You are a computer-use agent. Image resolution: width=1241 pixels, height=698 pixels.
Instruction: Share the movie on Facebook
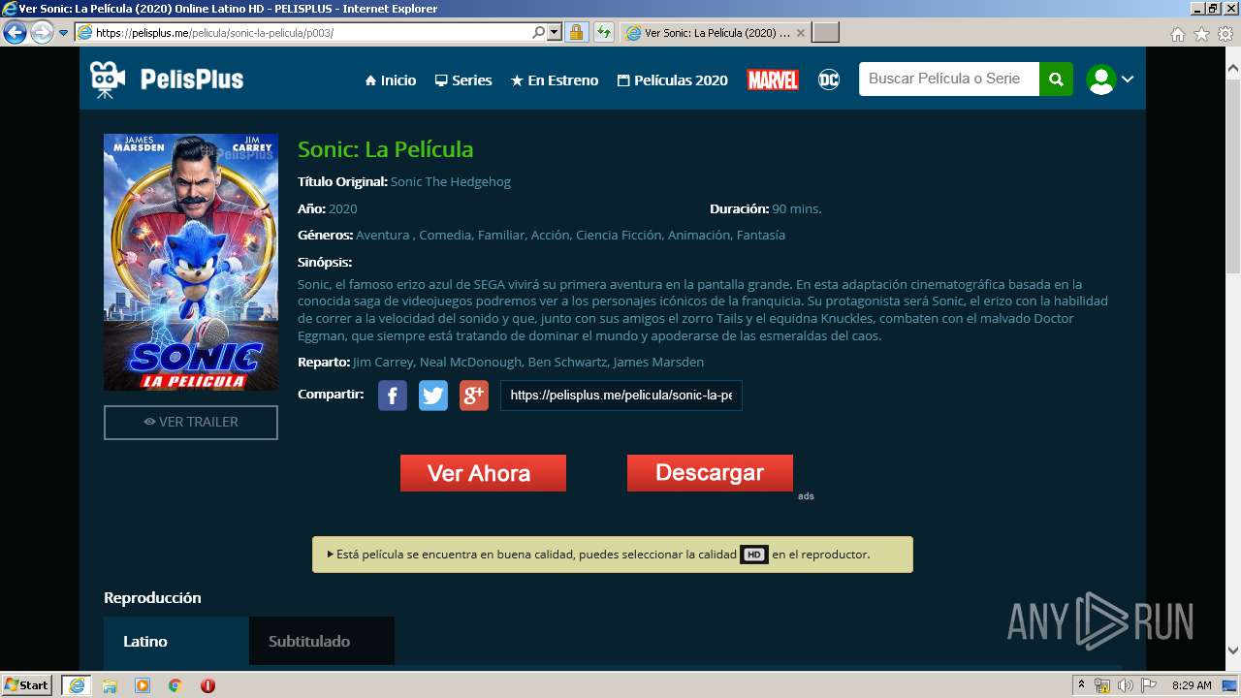[x=392, y=396]
